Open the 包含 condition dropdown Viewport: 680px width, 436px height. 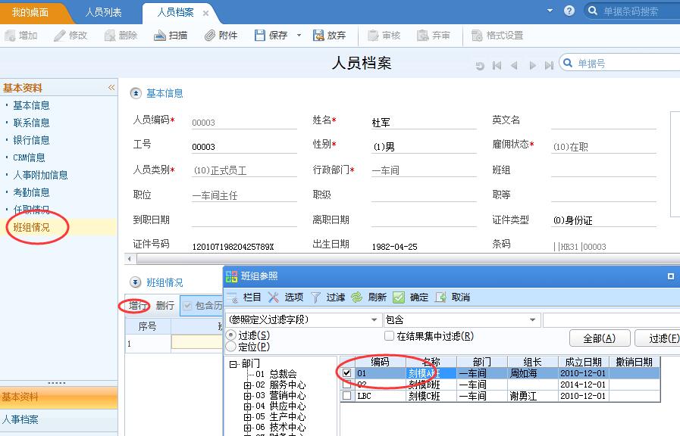[533, 320]
